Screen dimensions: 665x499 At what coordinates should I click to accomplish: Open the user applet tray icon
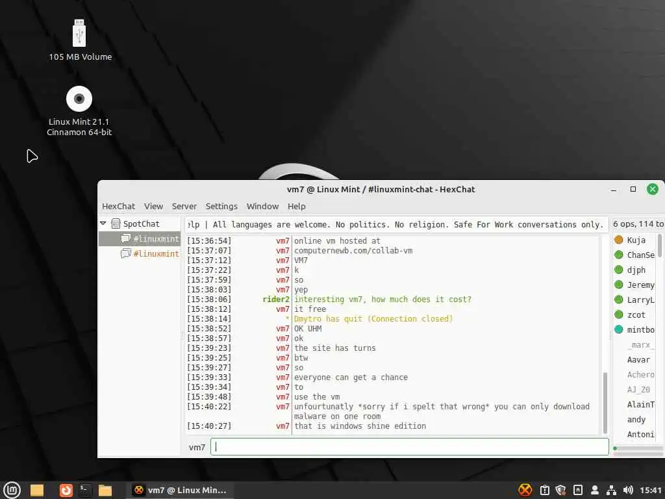(595, 491)
